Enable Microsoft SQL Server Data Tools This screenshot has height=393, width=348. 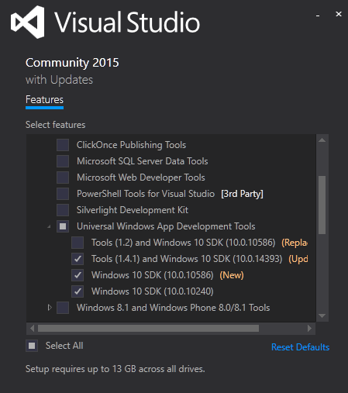[x=63, y=161]
